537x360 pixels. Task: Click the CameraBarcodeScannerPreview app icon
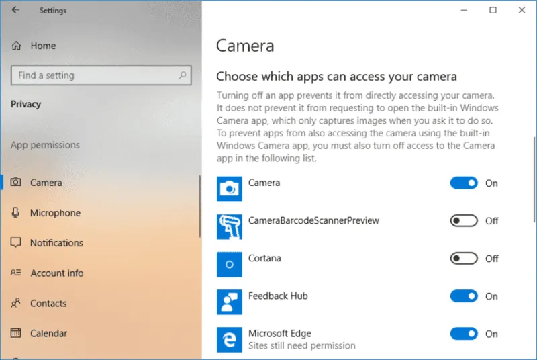(229, 226)
